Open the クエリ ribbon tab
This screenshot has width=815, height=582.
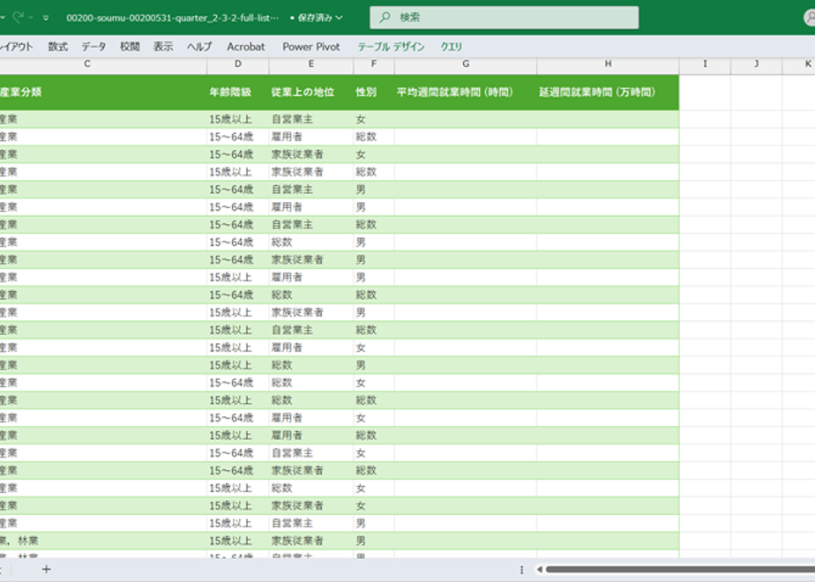tap(452, 47)
